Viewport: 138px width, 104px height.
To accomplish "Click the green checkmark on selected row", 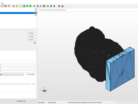I will tap(34, 13).
